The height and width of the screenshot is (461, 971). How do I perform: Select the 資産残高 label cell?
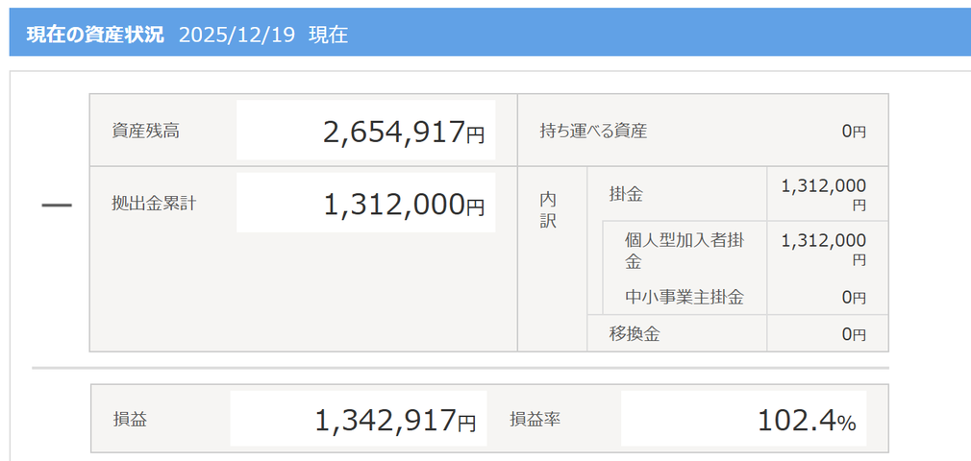pyautogui.click(x=146, y=131)
